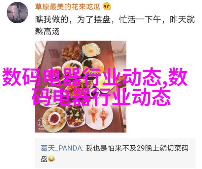Click the gray comment reply box
Image resolution: width=202 pixels, height=169 pixels.
[x=115, y=153]
